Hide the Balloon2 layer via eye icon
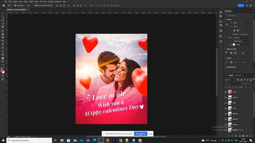Screen dimensions: 255x143 click(226, 124)
